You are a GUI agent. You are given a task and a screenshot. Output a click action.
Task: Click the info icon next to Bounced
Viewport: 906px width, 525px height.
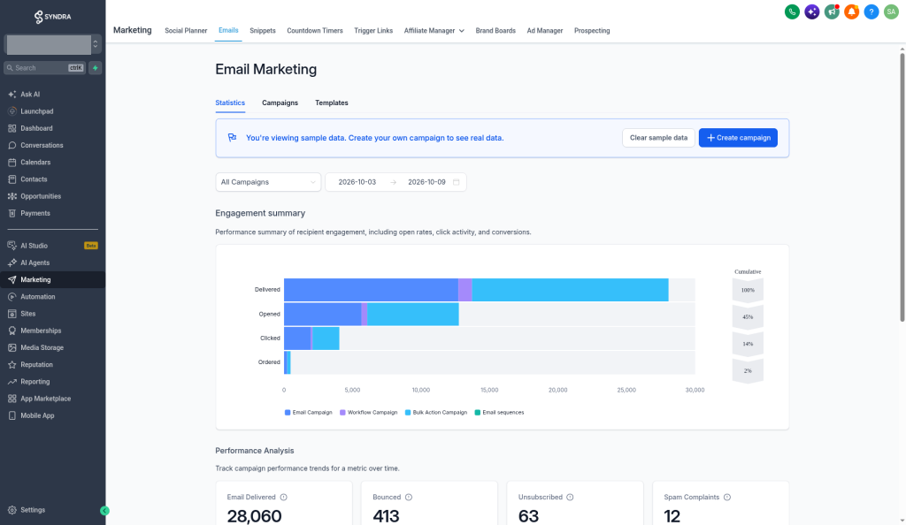(x=409, y=498)
